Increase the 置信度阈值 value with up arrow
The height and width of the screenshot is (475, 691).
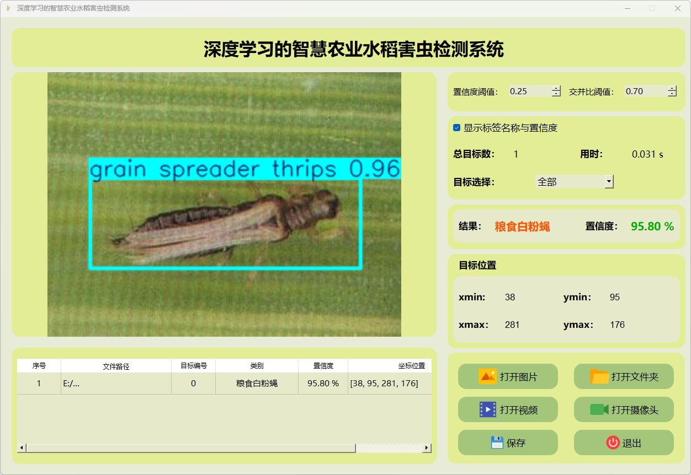[556, 88]
